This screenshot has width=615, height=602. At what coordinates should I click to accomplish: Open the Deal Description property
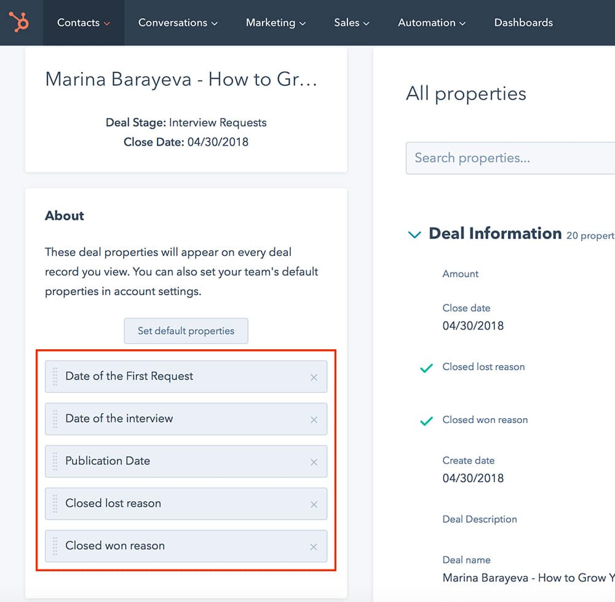click(x=480, y=519)
